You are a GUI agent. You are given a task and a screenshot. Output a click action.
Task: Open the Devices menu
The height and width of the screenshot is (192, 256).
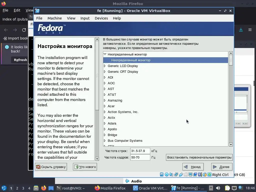tap(101, 18)
